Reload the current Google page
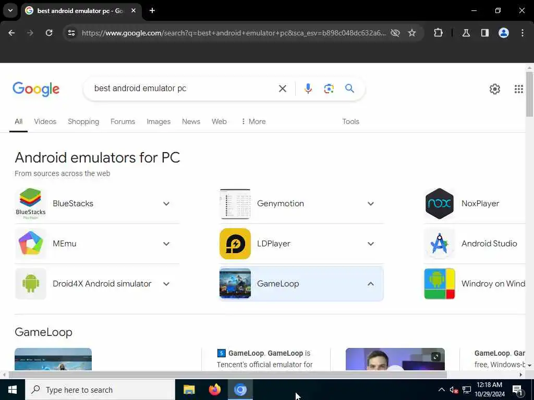The image size is (534, 400). (49, 33)
